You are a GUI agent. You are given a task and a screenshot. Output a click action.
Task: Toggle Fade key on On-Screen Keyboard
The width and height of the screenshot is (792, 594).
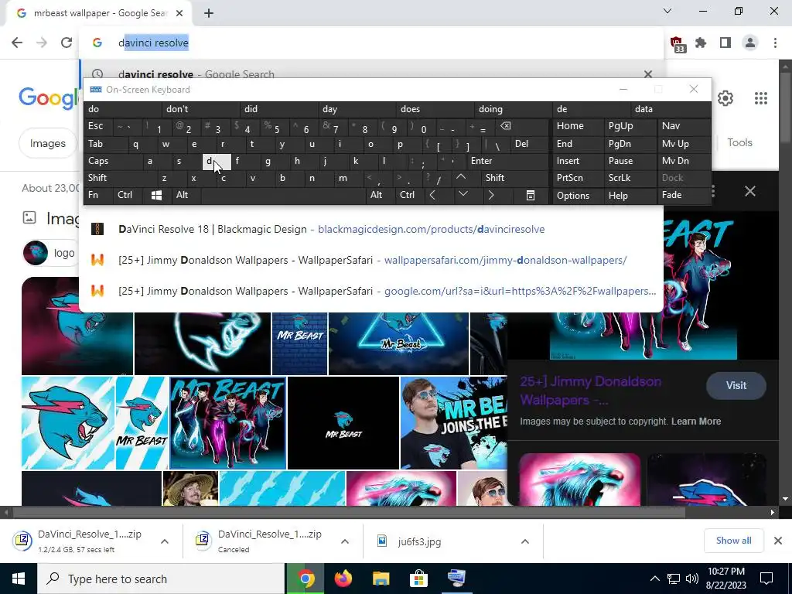[x=684, y=195]
